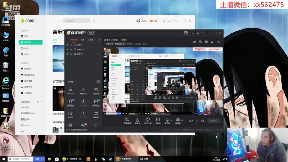Create a new playlist with plus icon

pos(38,102)
